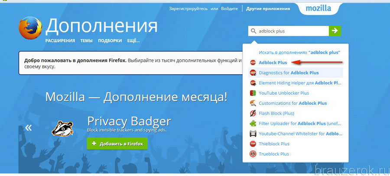Expand the Ещё… menu
390x176 pixels.
pos(133,41)
